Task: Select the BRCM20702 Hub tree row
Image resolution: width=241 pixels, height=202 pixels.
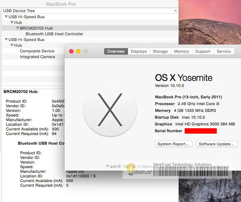Action: pyautogui.click(x=90, y=28)
